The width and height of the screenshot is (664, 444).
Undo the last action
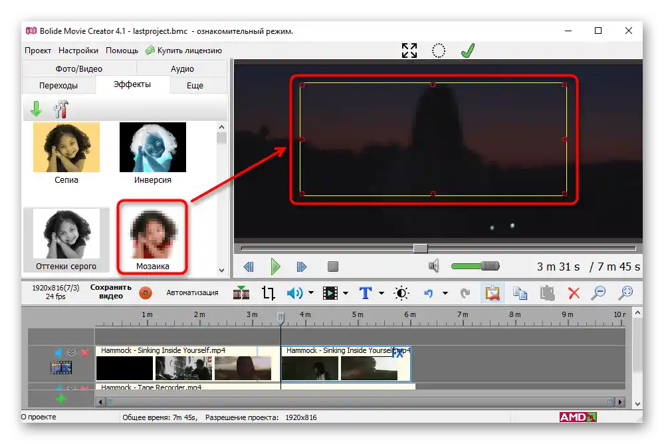[429, 292]
